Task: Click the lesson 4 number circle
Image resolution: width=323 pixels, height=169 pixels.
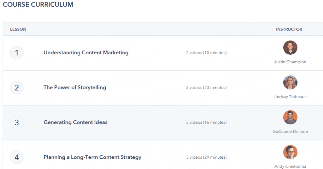Action: pyautogui.click(x=17, y=157)
